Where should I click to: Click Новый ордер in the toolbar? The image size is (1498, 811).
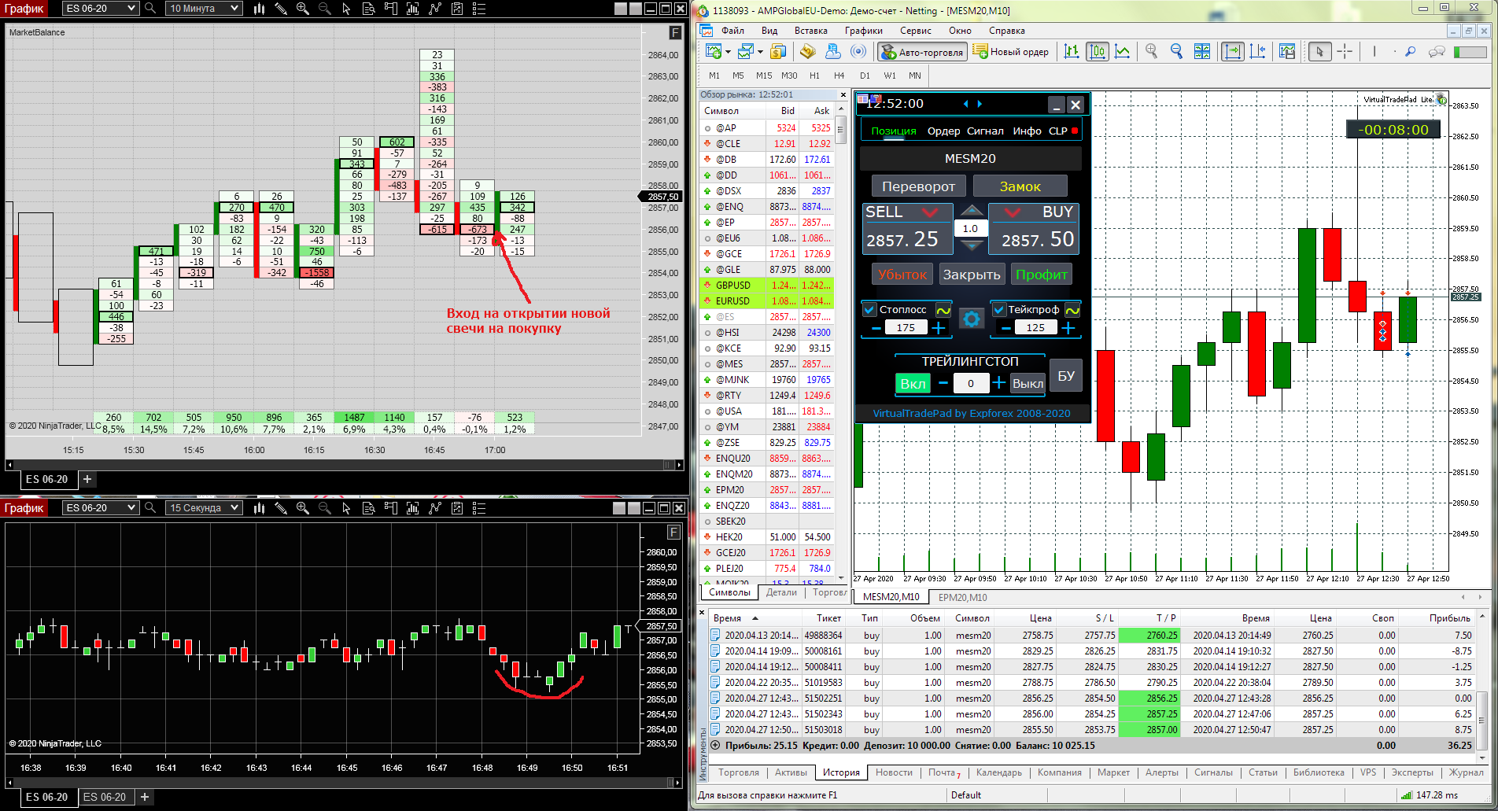coord(1011,52)
